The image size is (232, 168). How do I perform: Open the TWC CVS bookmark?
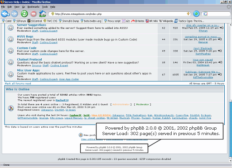50,21
